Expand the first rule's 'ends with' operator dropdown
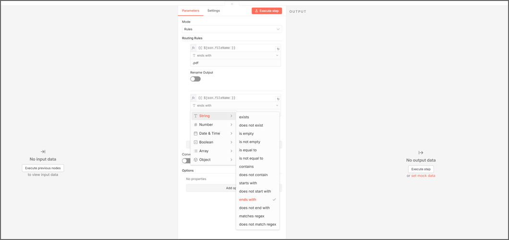Screen dimensions: 509x240 click(x=235, y=56)
